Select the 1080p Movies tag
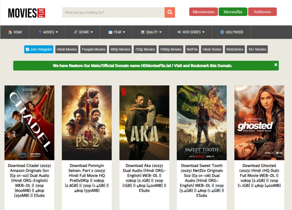 (171, 49)
